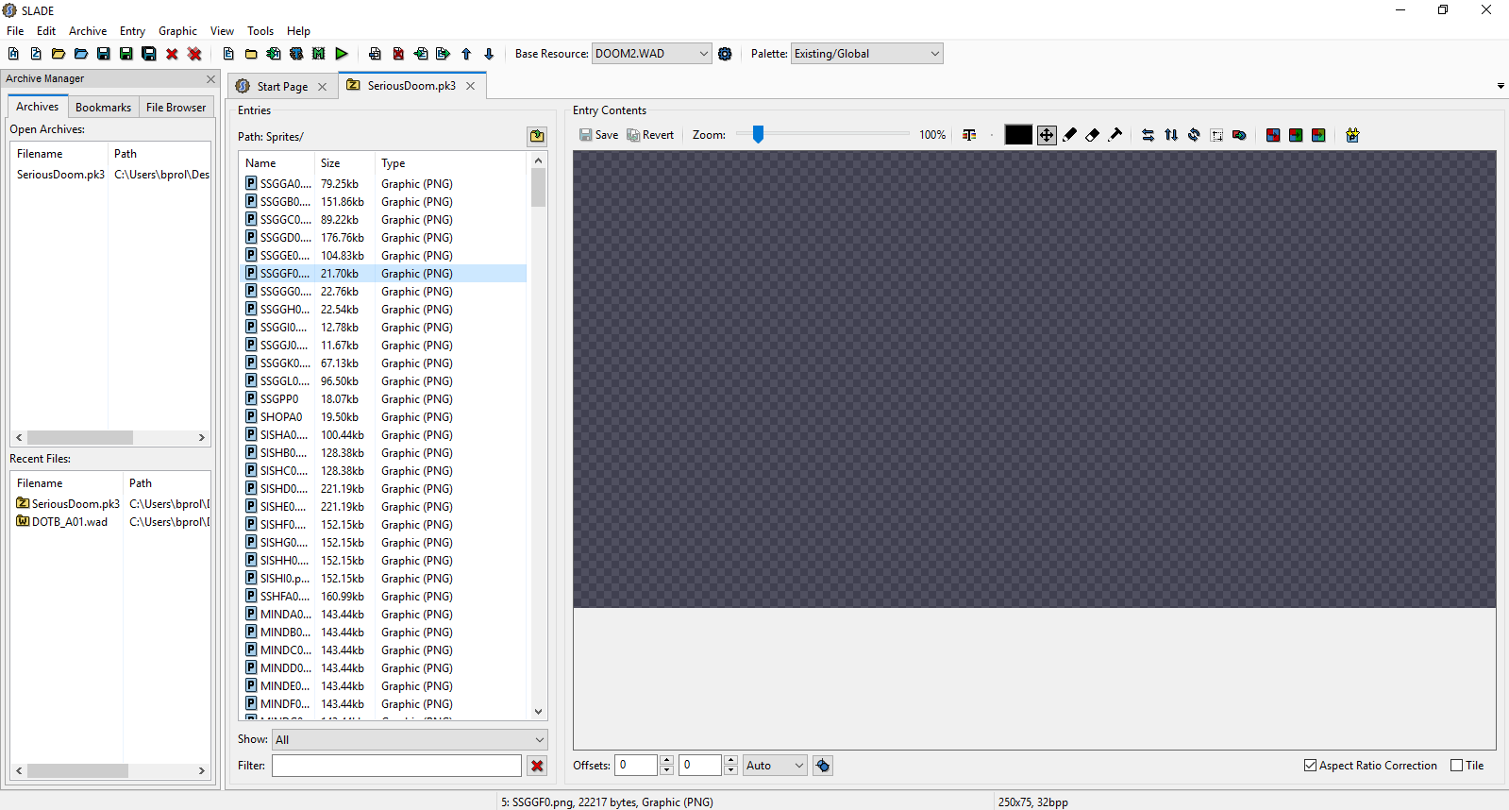Toggle Aspect Ratio Correction checkbox
1509x810 pixels.
click(x=1310, y=766)
